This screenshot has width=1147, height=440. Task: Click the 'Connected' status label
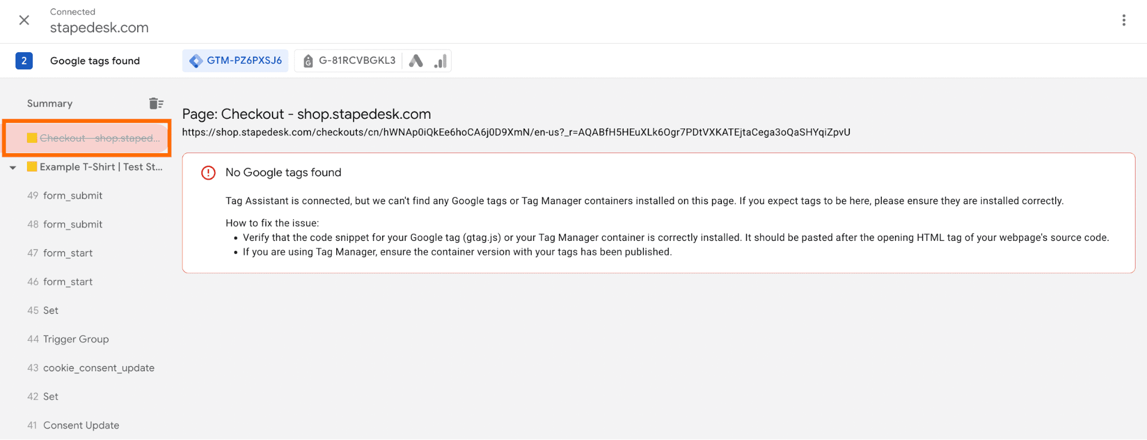(x=73, y=11)
